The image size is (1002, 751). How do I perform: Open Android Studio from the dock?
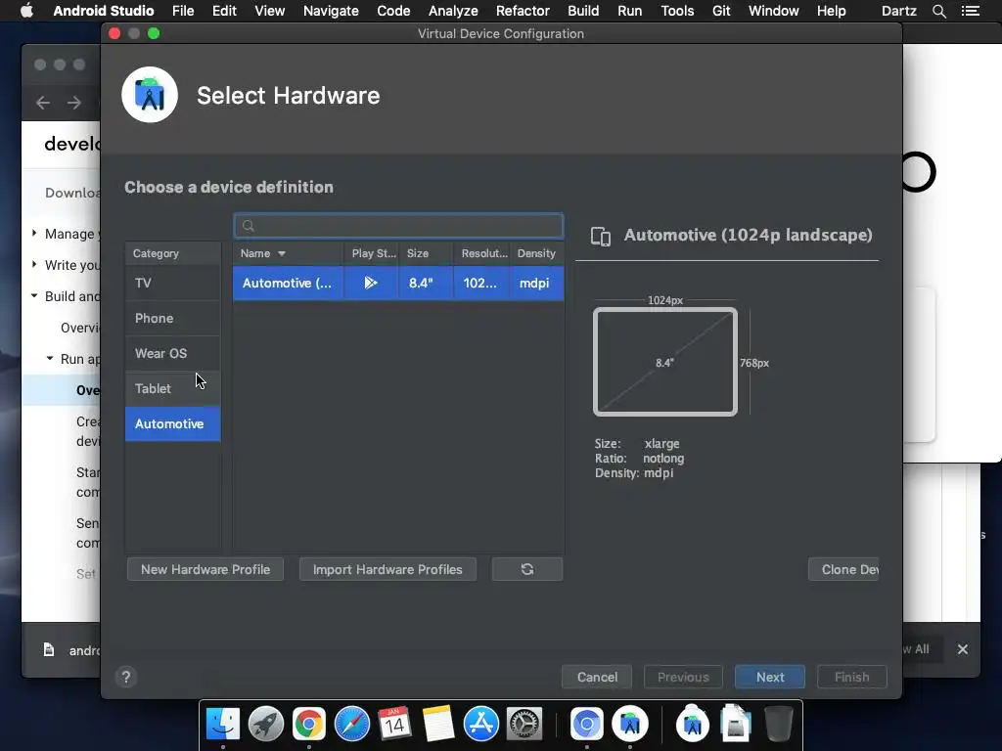click(x=630, y=725)
